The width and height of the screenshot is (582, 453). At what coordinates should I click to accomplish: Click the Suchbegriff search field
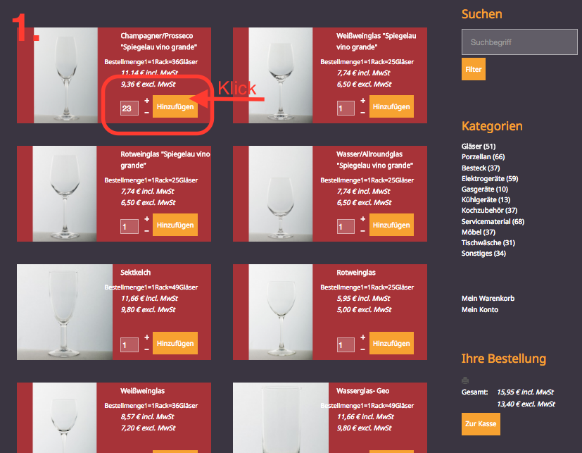click(519, 42)
